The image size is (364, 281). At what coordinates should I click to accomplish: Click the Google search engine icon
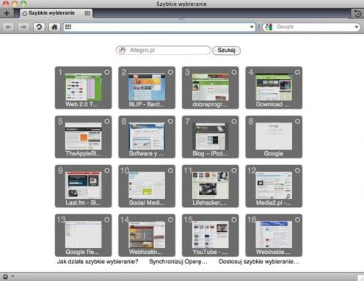[269, 27]
